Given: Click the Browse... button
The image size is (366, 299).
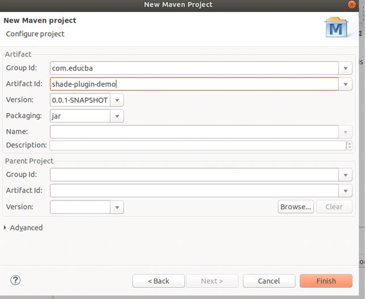Looking at the screenshot, I should (x=296, y=207).
